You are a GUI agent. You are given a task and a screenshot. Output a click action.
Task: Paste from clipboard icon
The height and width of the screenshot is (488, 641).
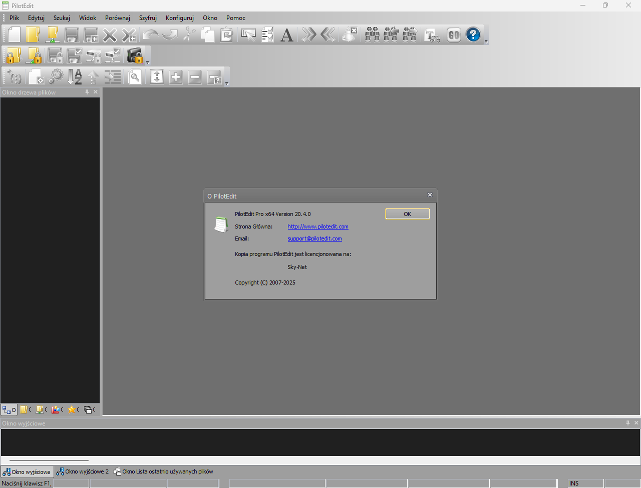(x=227, y=34)
